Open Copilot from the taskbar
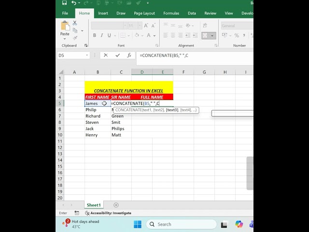 point(239,224)
